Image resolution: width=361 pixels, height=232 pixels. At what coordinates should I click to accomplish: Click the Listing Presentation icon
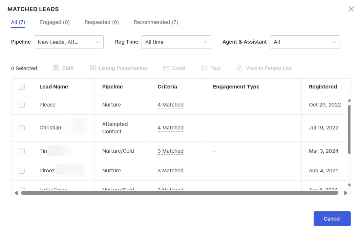[x=93, y=68]
